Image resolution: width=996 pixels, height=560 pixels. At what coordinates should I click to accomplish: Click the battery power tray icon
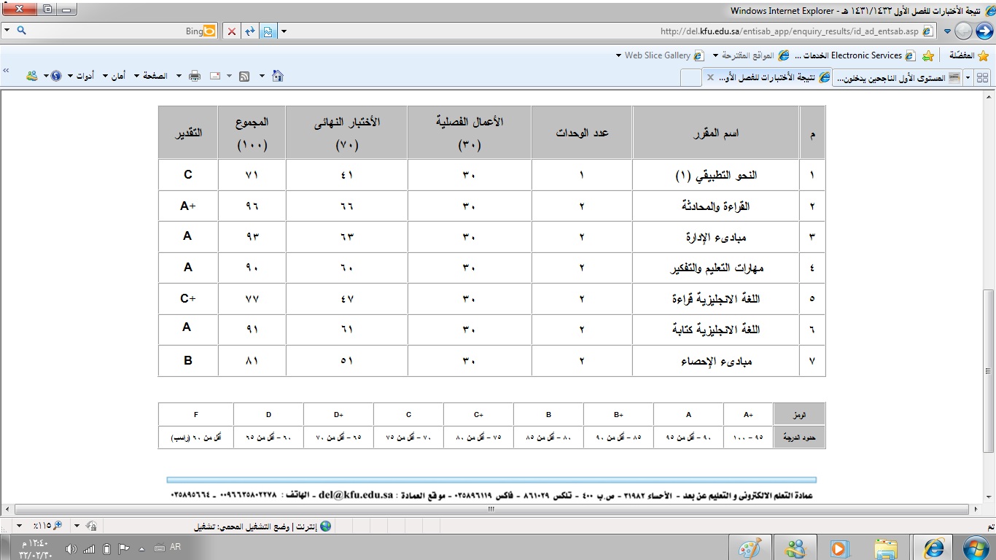coord(107,548)
